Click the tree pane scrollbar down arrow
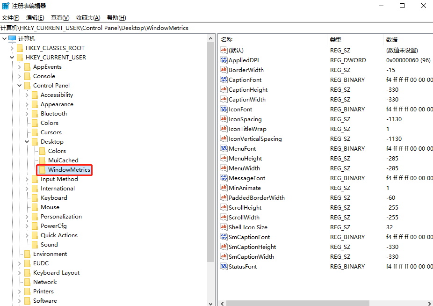The width and height of the screenshot is (433, 306). (x=211, y=302)
